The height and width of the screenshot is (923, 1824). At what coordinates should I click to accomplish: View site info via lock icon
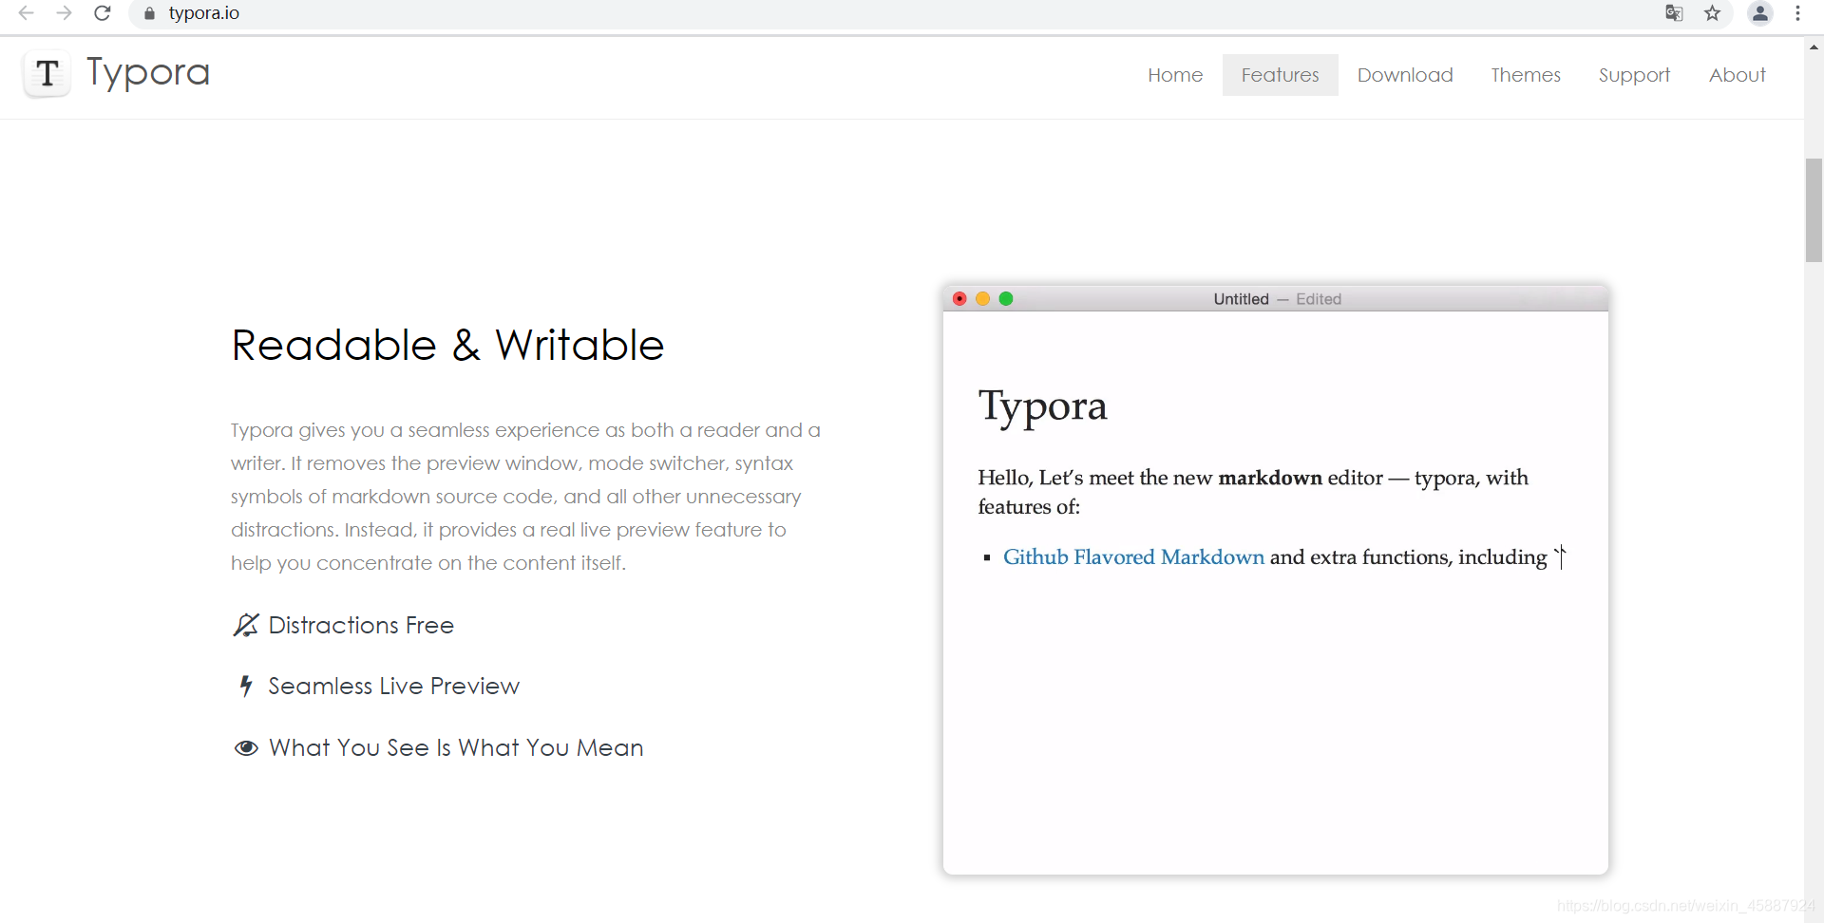149,13
